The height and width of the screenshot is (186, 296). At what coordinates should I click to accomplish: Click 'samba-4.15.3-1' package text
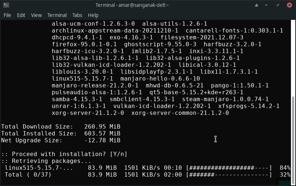tap(77, 99)
